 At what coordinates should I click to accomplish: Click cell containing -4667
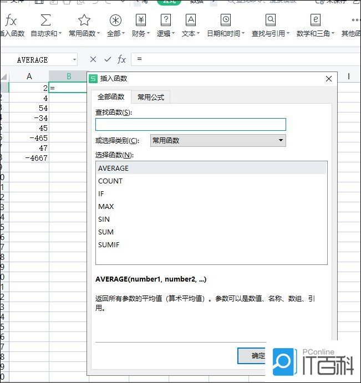29,158
